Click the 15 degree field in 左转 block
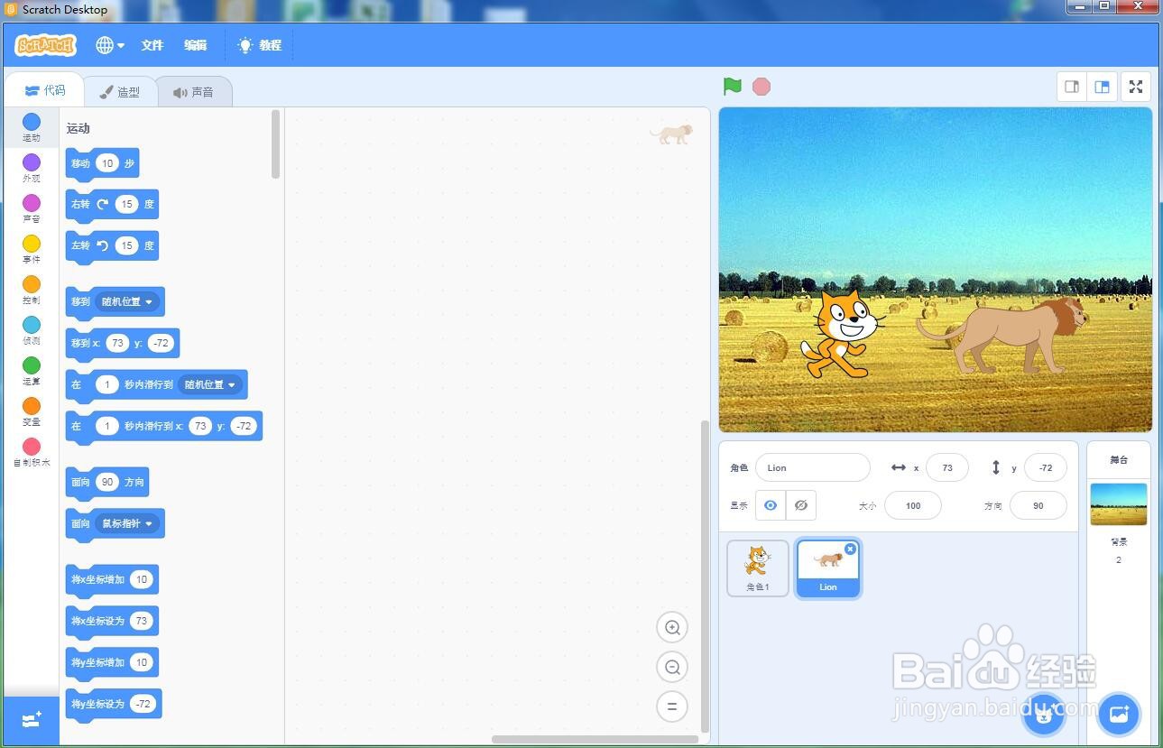 [127, 245]
